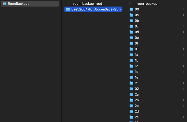This screenshot has height=122, width=187.
Task: Click the folder name 2a
Action: 137,94
